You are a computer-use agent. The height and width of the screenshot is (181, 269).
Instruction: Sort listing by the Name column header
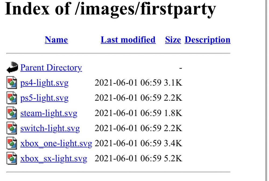pyautogui.click(x=56, y=40)
